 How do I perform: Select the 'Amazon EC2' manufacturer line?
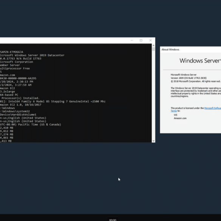click(7, 88)
